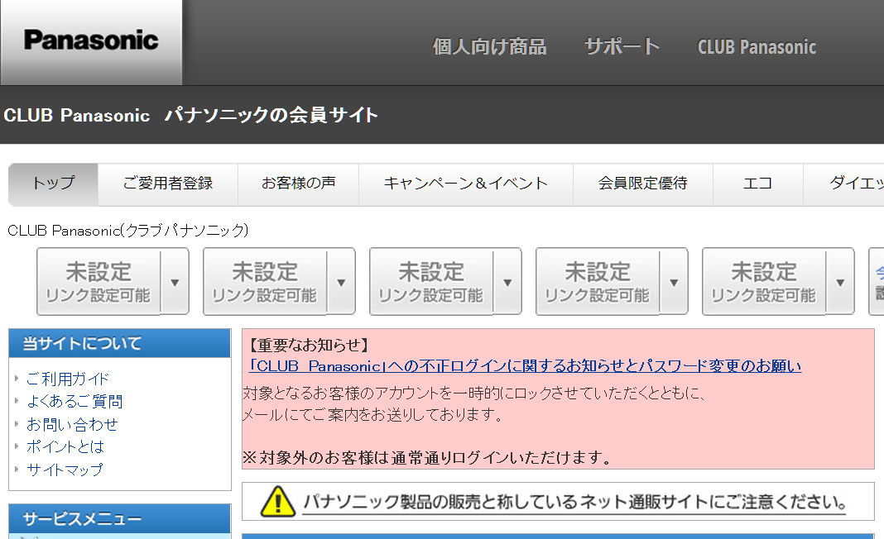Expand dropdown arrow of first 未設定 button
884x539 pixels.
coord(175,282)
